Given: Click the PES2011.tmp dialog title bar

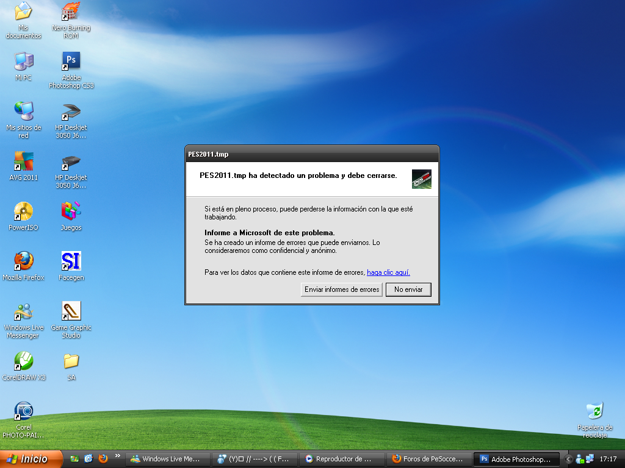Looking at the screenshot, I should (312, 154).
